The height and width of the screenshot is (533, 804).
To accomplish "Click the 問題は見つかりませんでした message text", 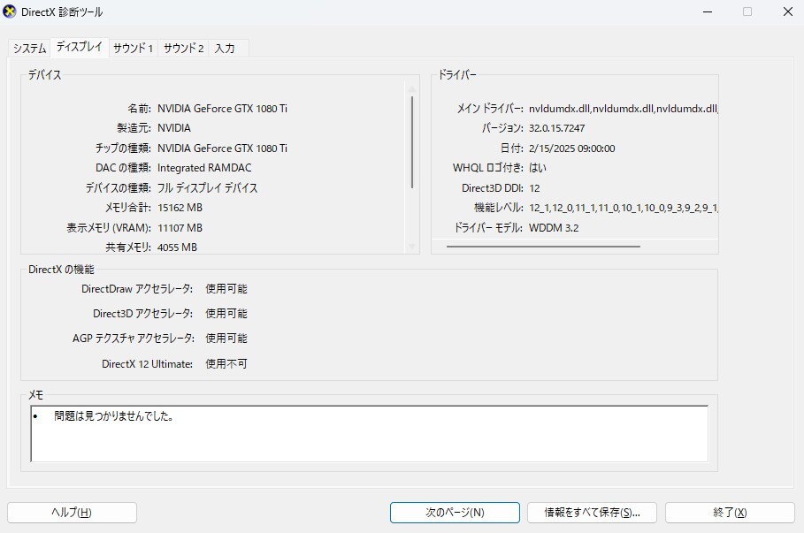I will click(100, 415).
